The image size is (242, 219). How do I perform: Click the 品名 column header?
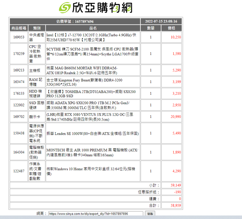93,28
